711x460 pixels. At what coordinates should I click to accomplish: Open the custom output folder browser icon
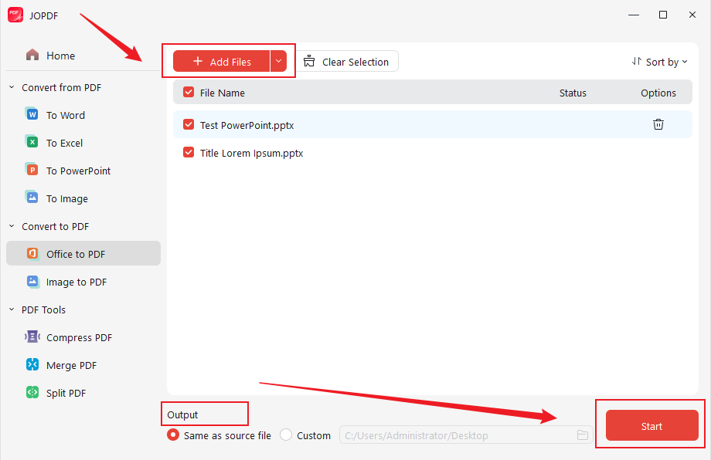pyautogui.click(x=582, y=435)
